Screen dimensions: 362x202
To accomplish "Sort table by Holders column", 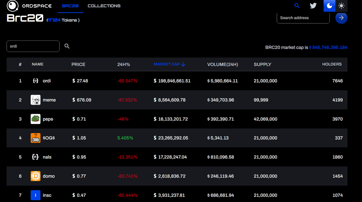I will [332, 64].
